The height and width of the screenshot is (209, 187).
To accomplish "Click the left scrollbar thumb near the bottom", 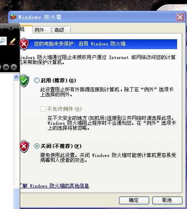I will click(x=16, y=198).
